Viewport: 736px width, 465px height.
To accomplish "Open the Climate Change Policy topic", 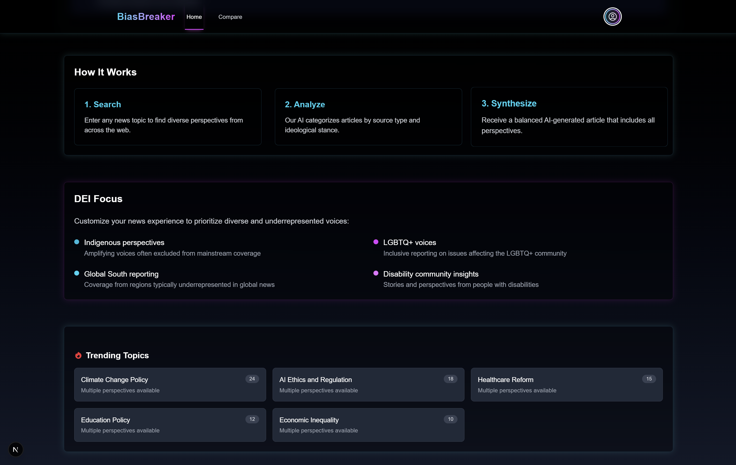I will pyautogui.click(x=170, y=384).
